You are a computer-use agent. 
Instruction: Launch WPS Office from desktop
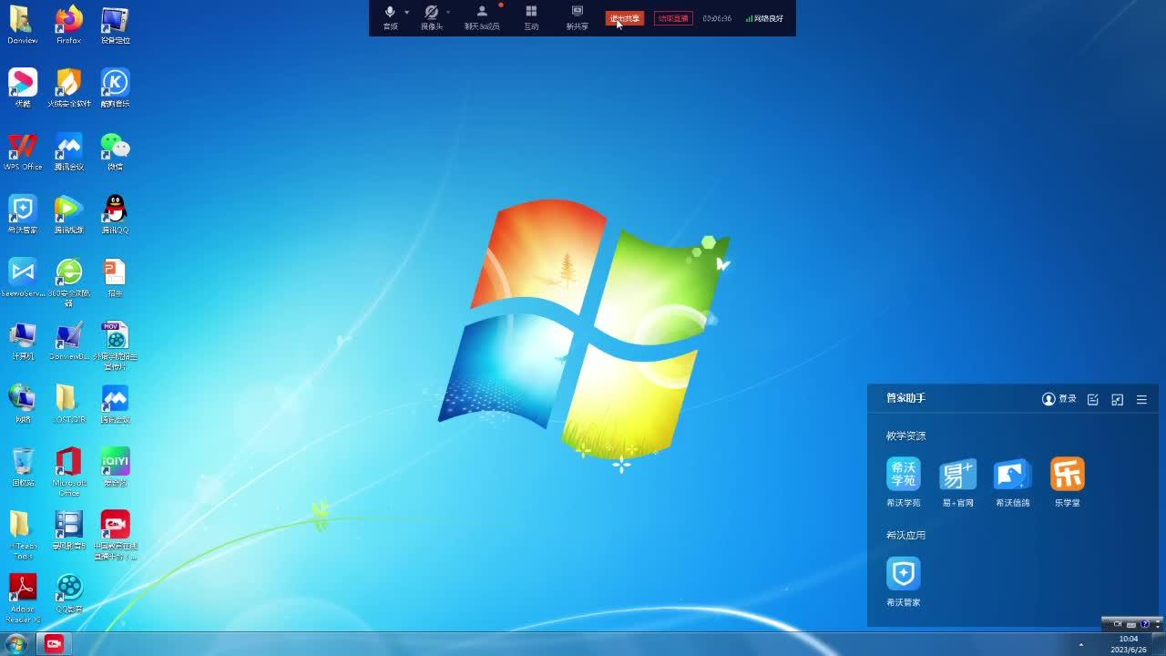[22, 151]
